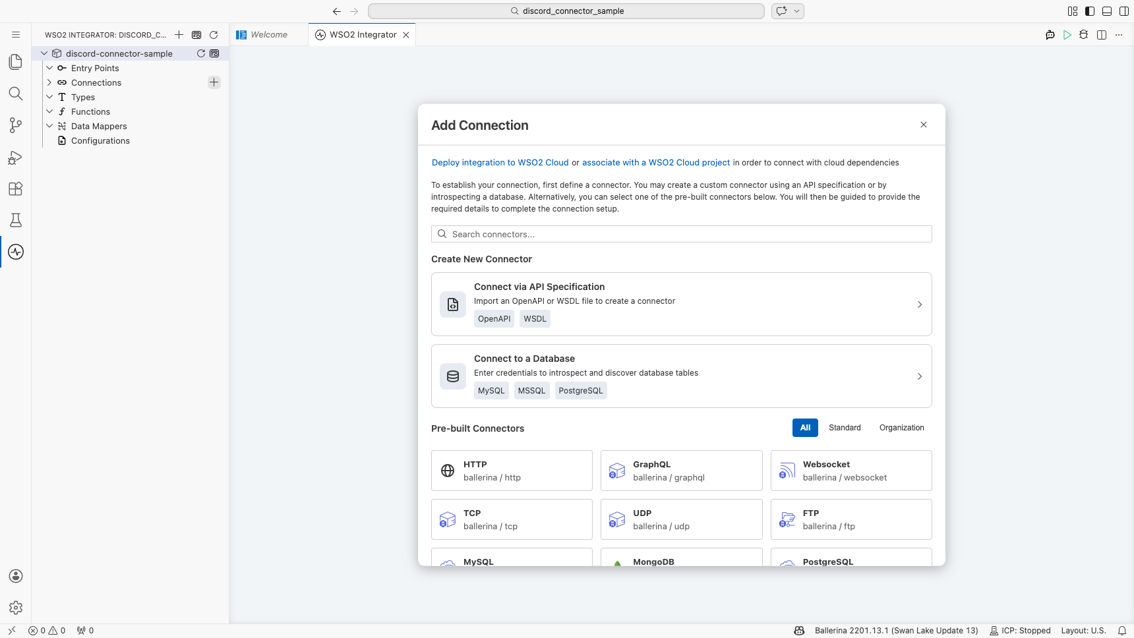
Task: Add a connection with Connections plus button
Action: [x=214, y=82]
